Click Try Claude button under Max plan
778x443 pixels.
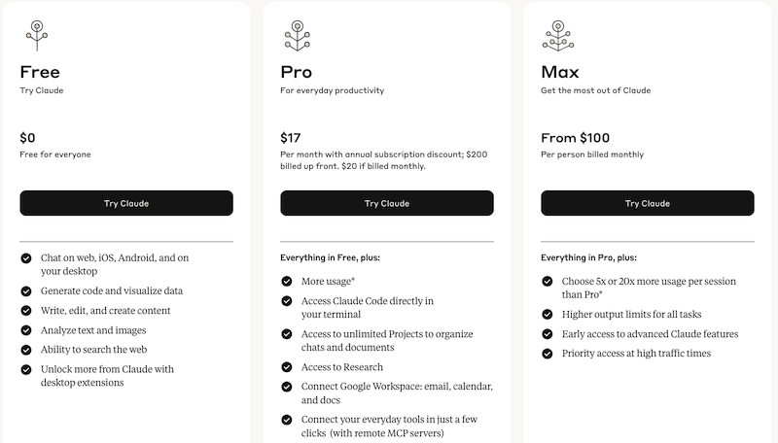point(648,203)
